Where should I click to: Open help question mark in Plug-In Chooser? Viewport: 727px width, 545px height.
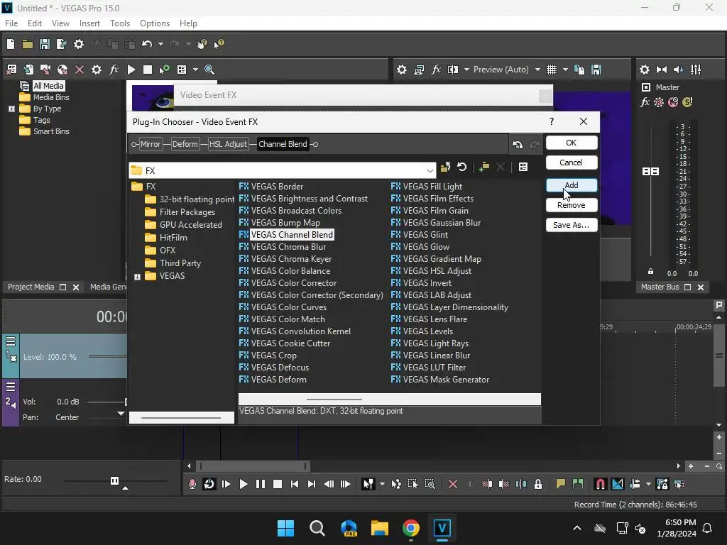tap(551, 121)
